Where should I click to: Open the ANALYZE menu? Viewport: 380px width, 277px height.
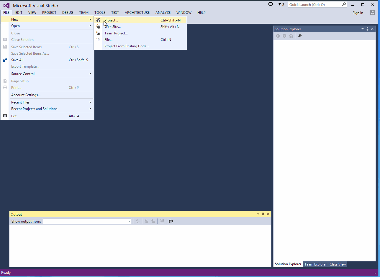click(163, 13)
